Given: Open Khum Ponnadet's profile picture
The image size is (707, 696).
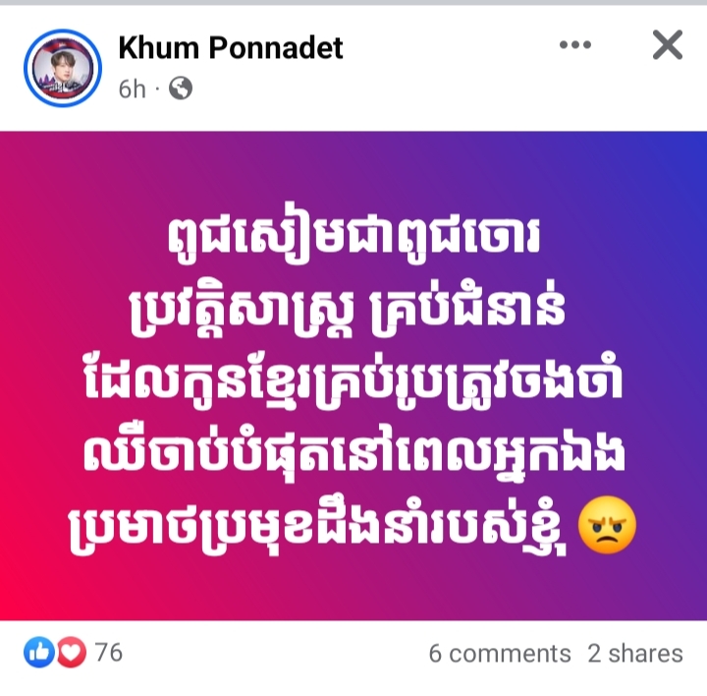Looking at the screenshot, I should 63,68.
